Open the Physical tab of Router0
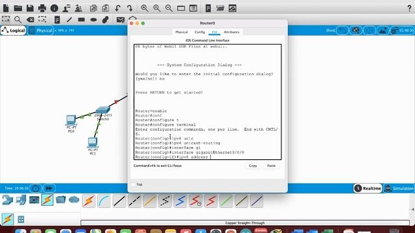415x233 pixels. click(182, 32)
